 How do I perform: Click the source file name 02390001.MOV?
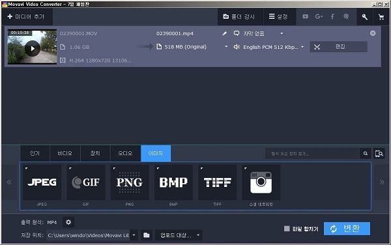click(78, 34)
